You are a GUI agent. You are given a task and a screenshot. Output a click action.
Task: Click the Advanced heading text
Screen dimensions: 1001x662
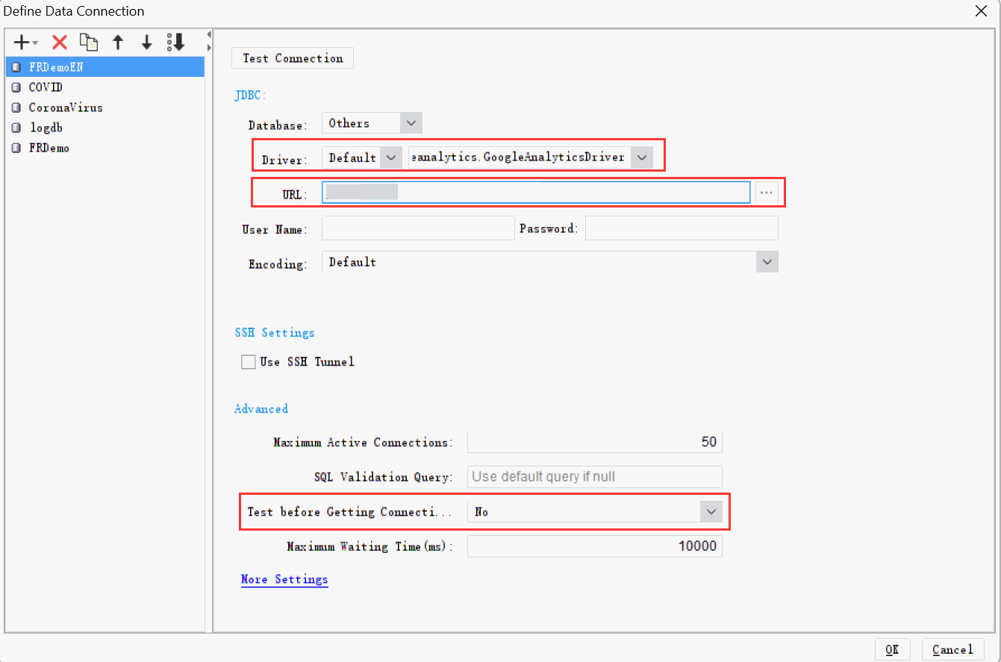tap(261, 409)
